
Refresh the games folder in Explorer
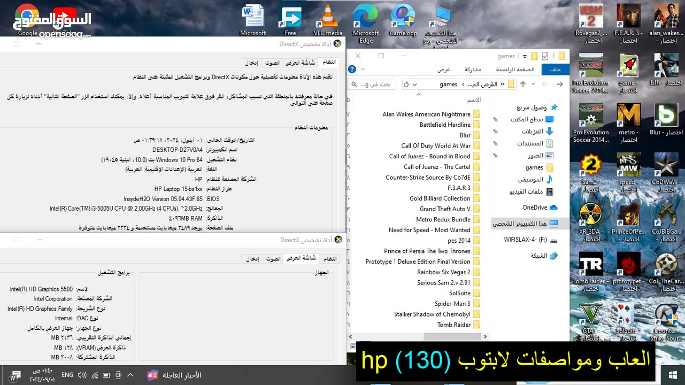click(x=406, y=84)
